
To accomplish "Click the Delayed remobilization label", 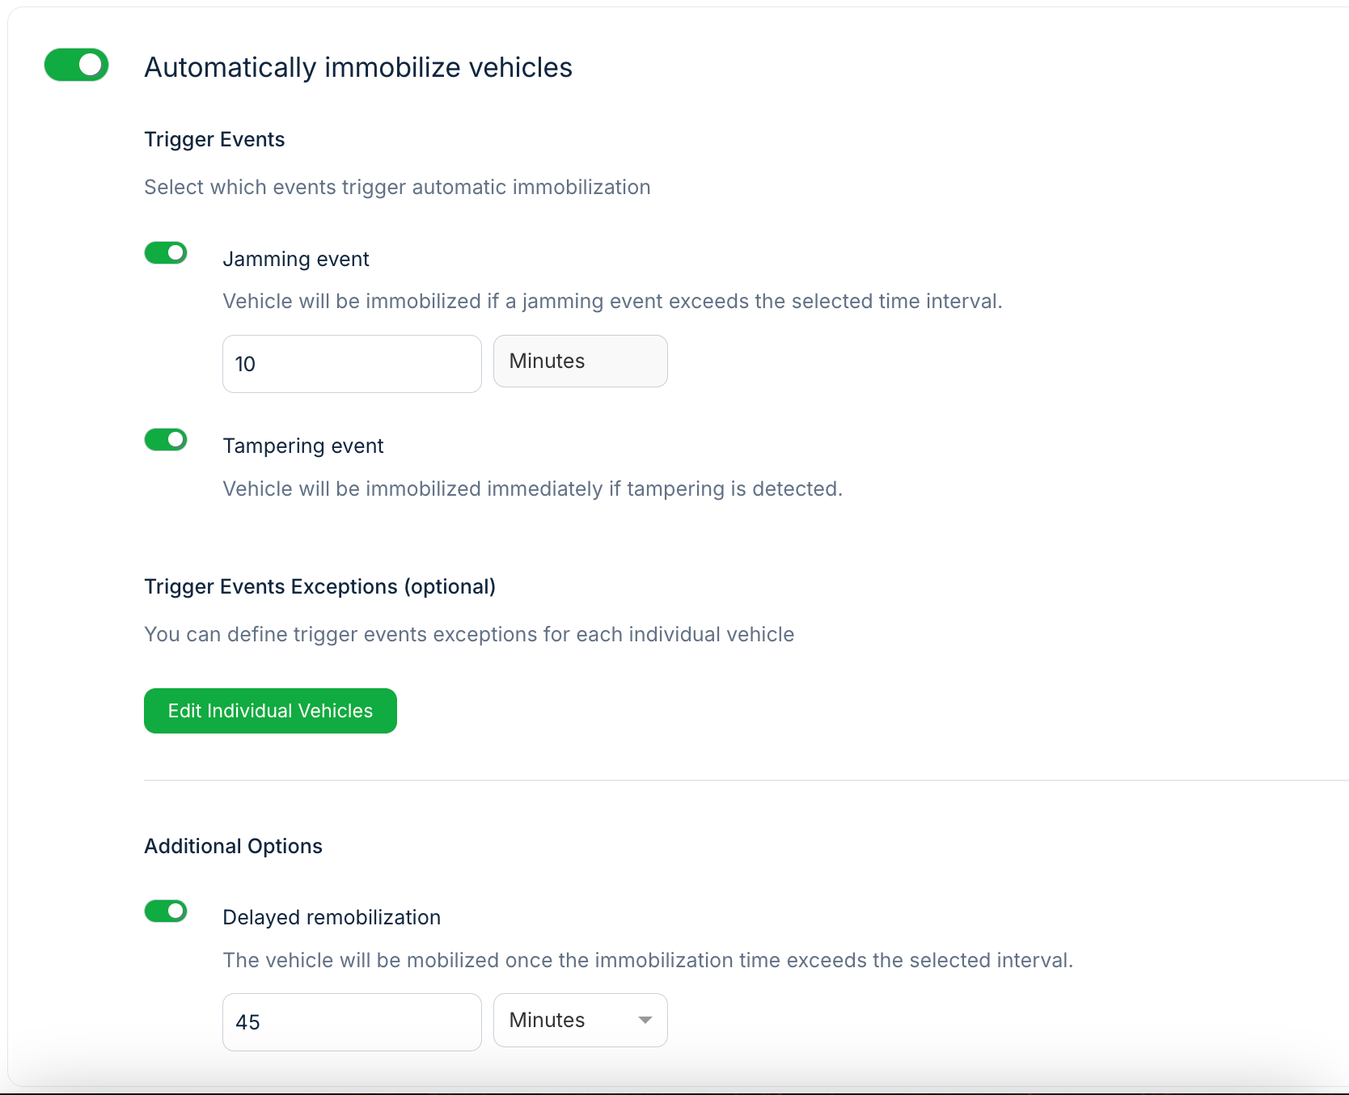I will (332, 918).
